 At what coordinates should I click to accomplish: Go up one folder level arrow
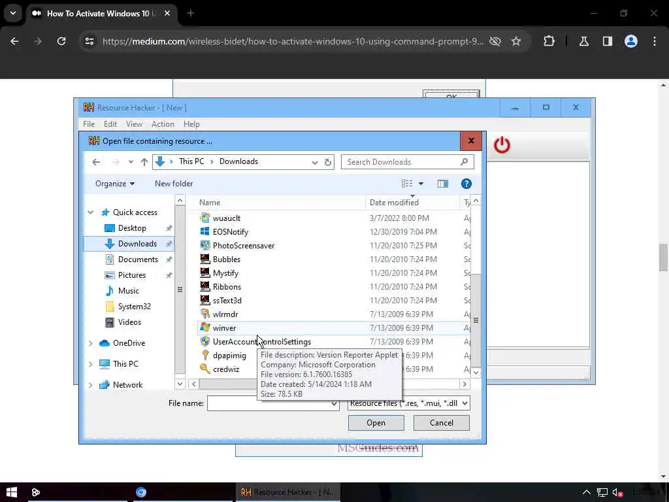coord(144,162)
